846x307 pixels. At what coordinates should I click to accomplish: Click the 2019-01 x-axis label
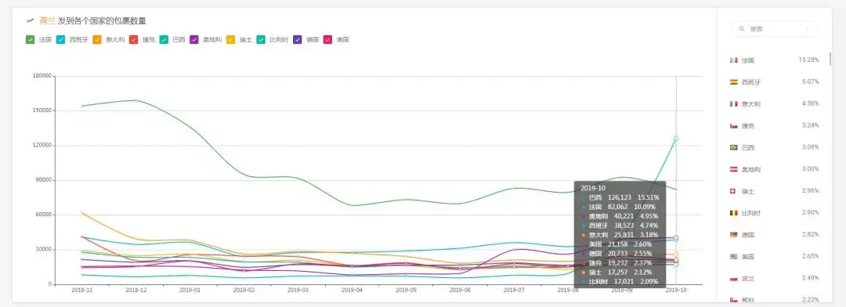click(190, 290)
